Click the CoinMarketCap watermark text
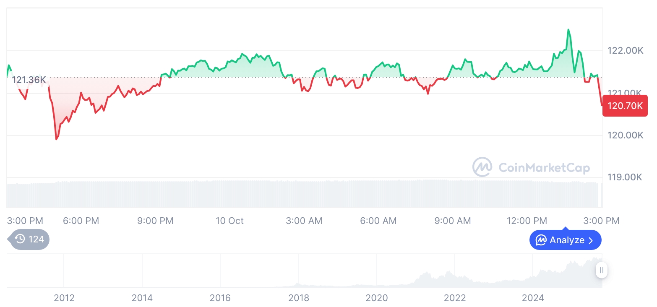This screenshot has width=657, height=307. (544, 168)
